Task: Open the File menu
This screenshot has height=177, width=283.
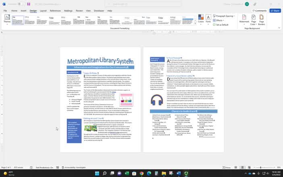Action: 5,11
